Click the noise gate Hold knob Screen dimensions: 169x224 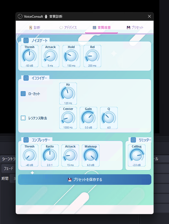coord(71,56)
